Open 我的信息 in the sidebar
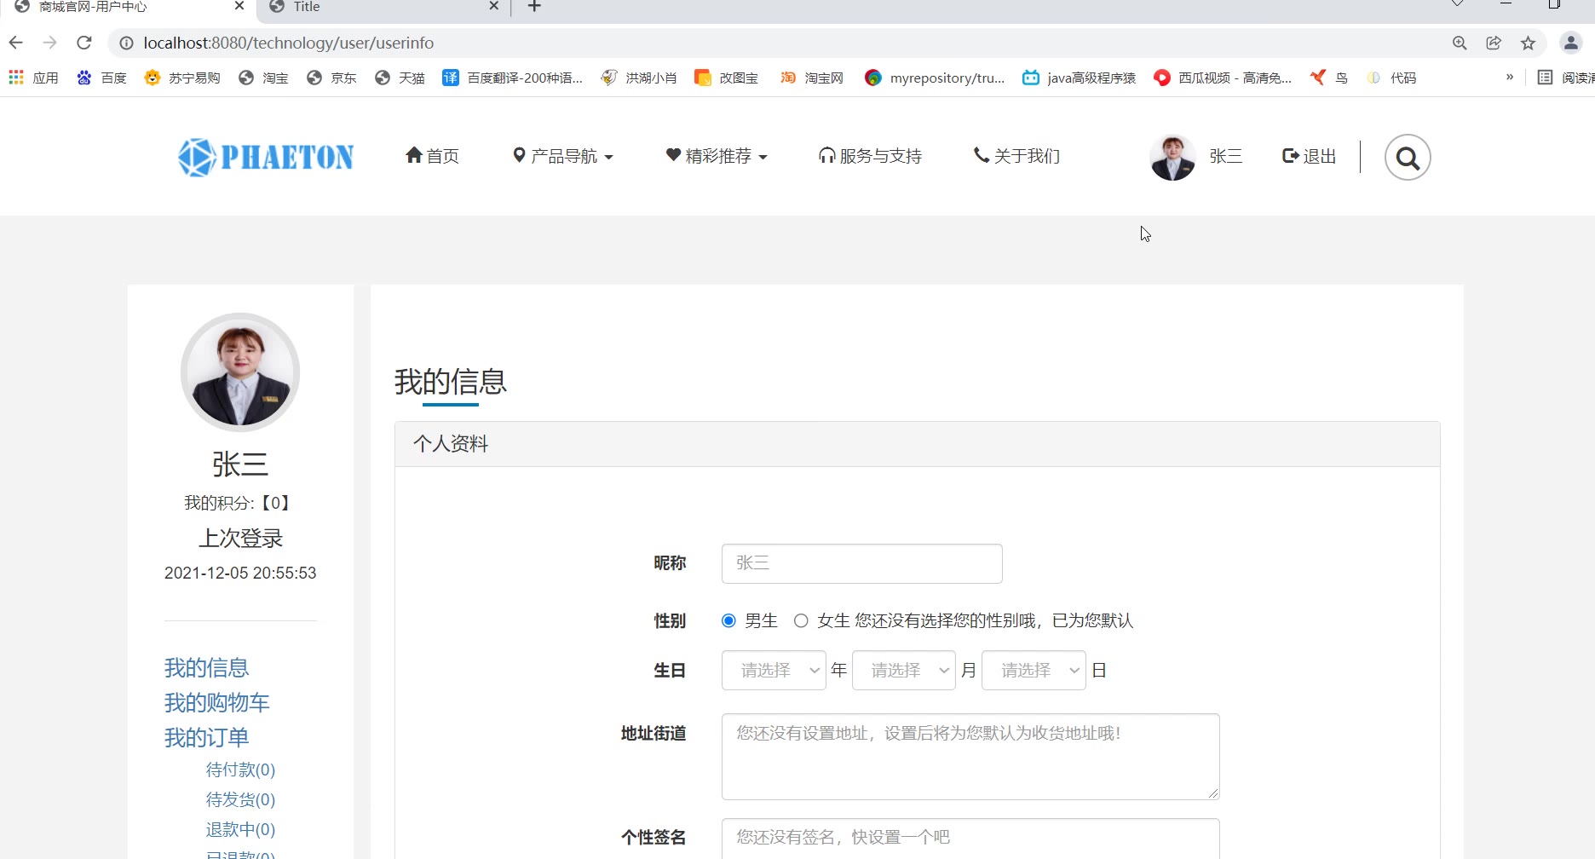 [206, 667]
